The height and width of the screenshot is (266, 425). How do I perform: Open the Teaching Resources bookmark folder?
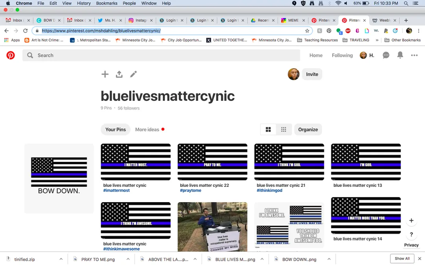coord(318,40)
